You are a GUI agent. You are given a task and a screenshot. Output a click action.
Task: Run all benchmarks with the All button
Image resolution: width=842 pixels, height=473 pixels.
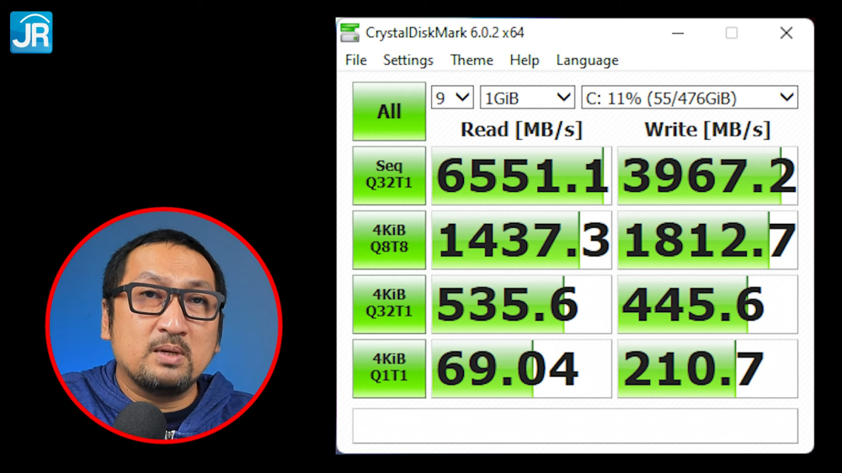[389, 111]
